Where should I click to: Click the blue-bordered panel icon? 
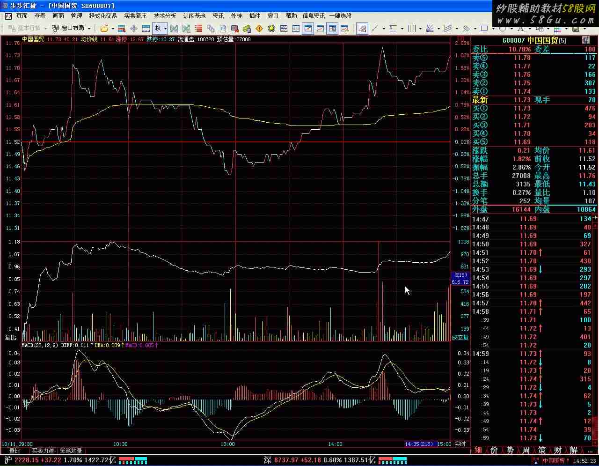[x=146, y=29]
